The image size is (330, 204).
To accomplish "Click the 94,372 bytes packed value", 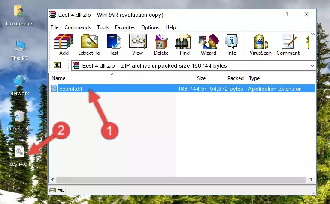I will coord(226,89).
